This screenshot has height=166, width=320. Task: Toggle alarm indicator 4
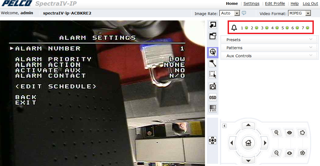click(x=277, y=28)
